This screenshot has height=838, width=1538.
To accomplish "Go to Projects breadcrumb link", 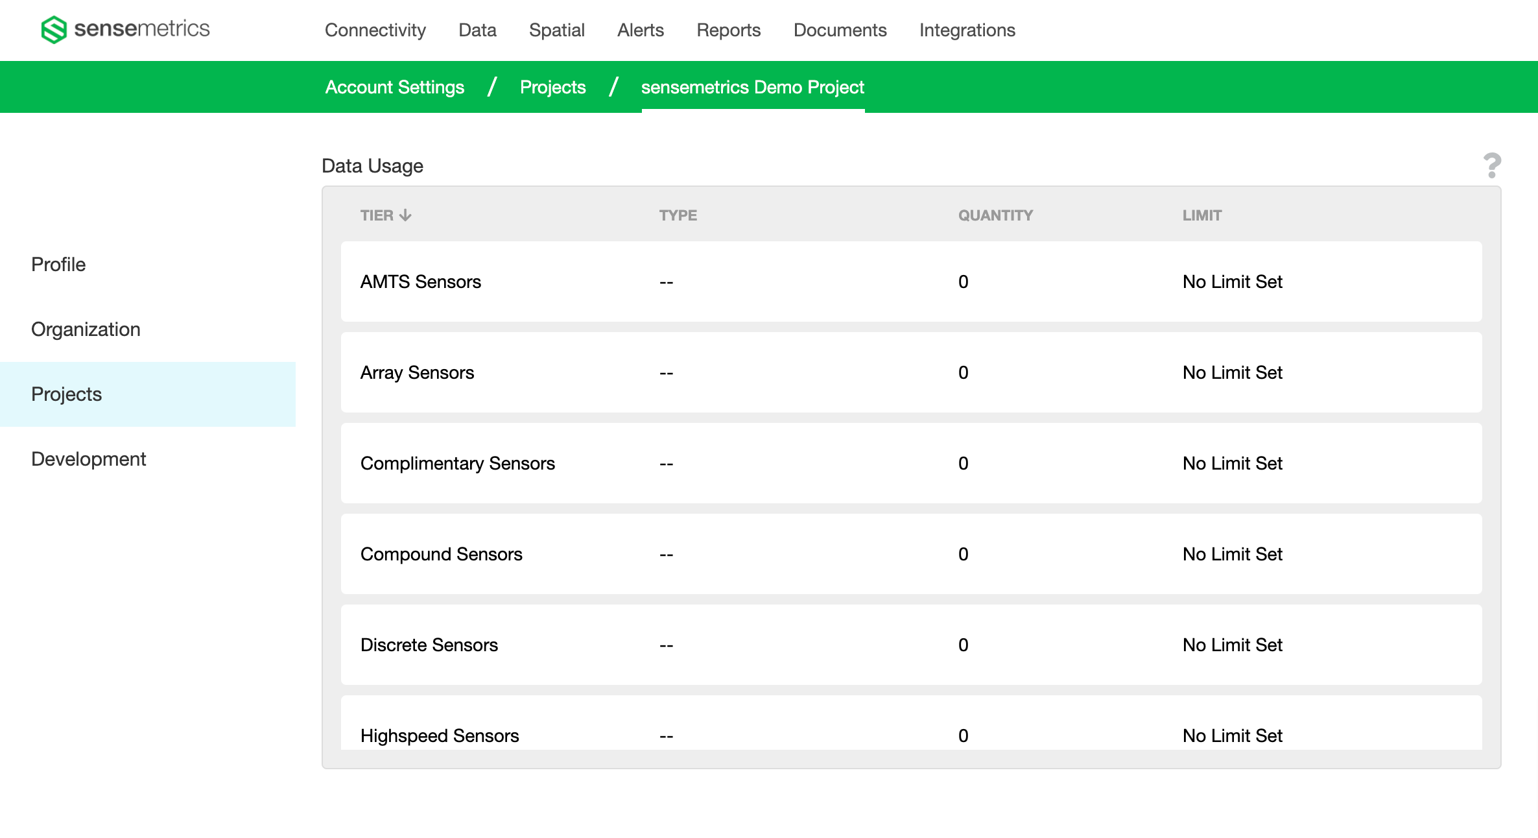I will (553, 87).
